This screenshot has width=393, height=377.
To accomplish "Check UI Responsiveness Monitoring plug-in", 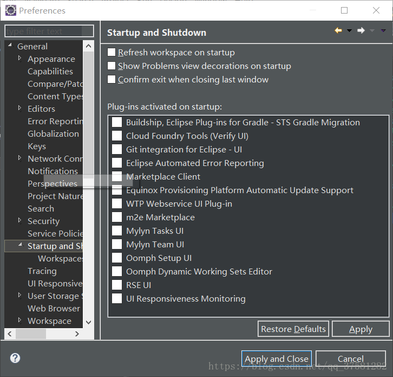I will pos(117,299).
